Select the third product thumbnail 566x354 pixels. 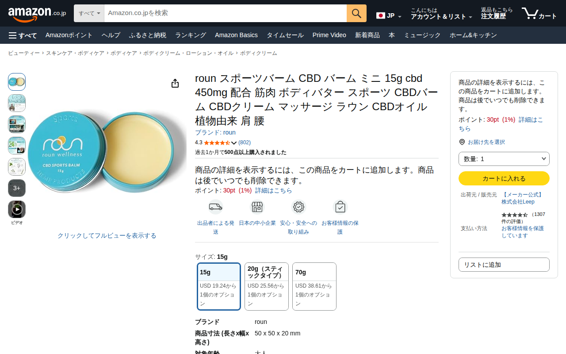tap(17, 124)
